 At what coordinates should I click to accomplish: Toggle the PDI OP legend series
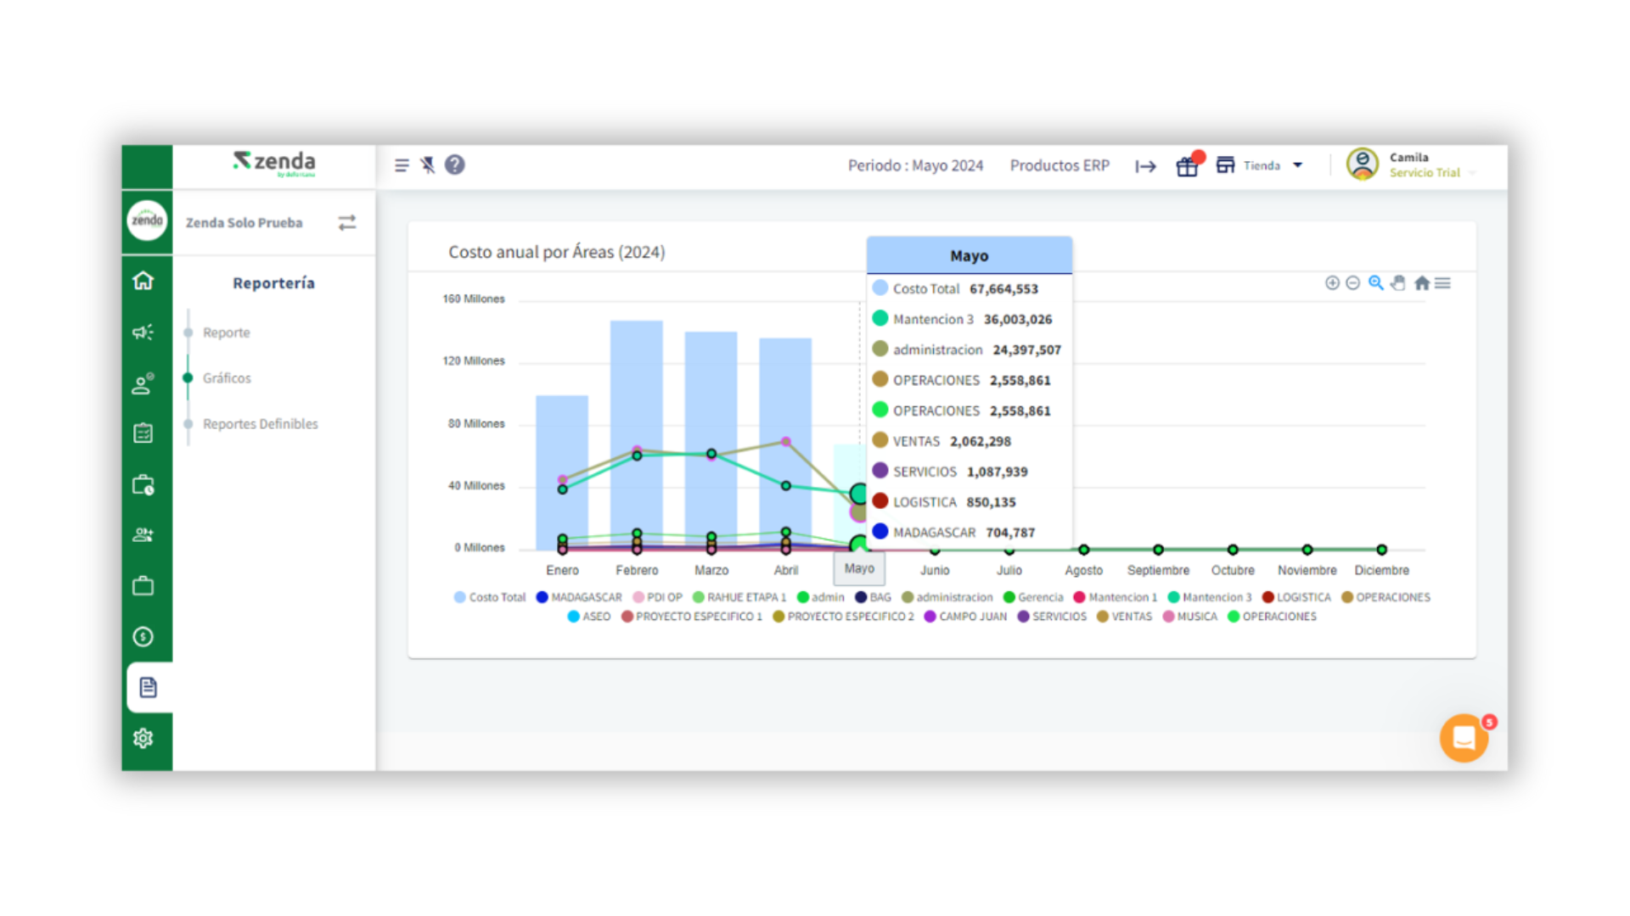click(657, 597)
